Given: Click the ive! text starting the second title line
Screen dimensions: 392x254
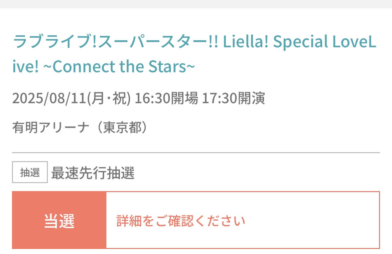Looking at the screenshot, I should pos(26,66).
